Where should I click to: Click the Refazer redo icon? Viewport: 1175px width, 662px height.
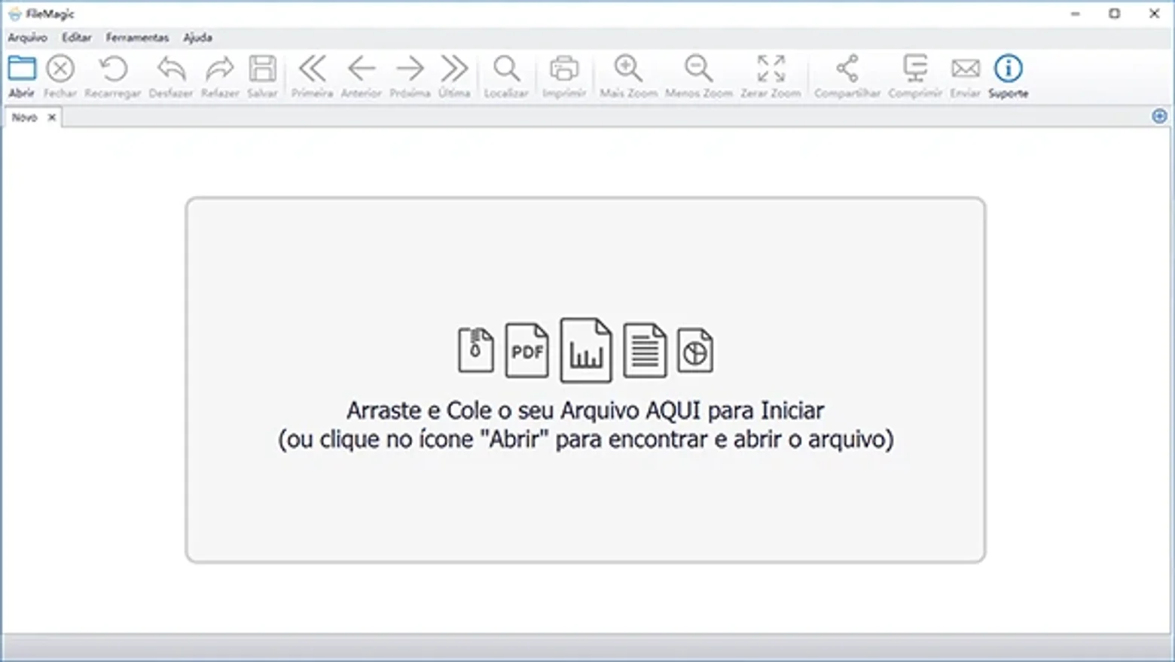(x=220, y=69)
